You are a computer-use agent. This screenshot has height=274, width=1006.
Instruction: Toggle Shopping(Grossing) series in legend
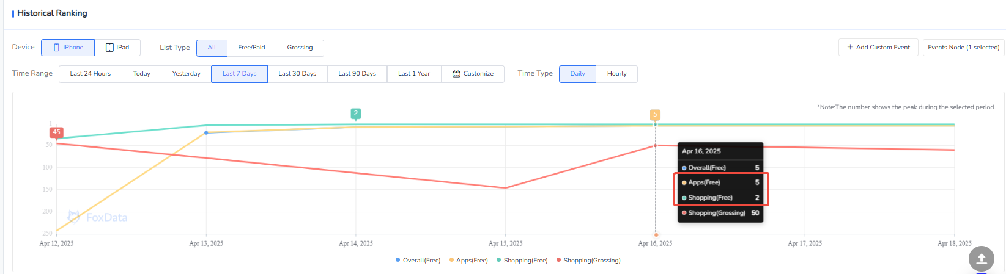tap(588, 261)
